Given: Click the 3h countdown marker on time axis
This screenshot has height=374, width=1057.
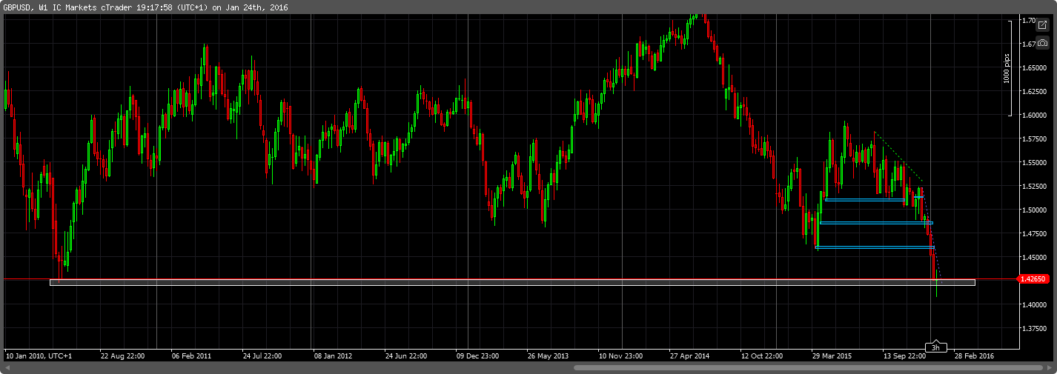Looking at the screenshot, I should click(x=935, y=347).
